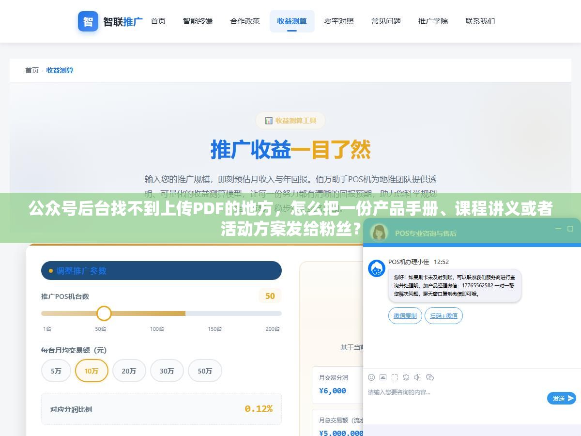Open 首页 in top navigation
The image size is (581, 436).
(158, 21)
